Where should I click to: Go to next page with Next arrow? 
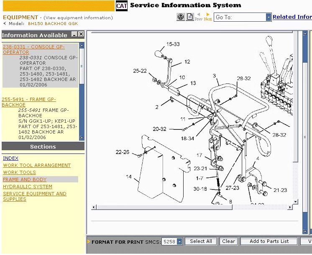tap(208, 17)
